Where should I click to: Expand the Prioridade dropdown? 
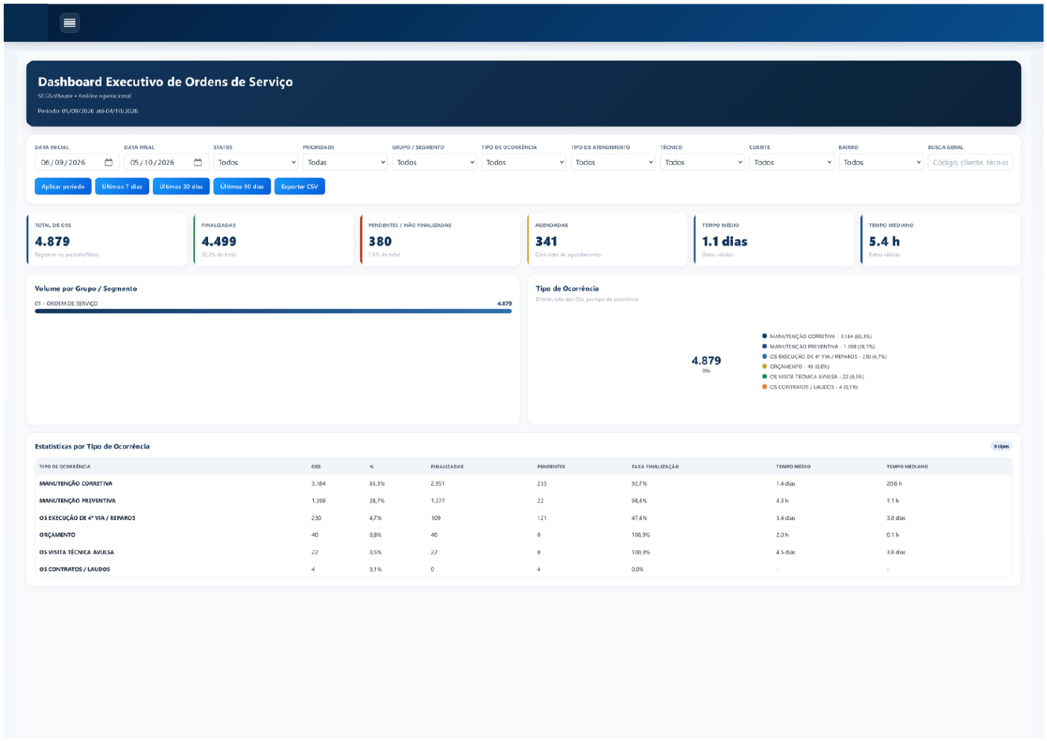pyautogui.click(x=345, y=163)
